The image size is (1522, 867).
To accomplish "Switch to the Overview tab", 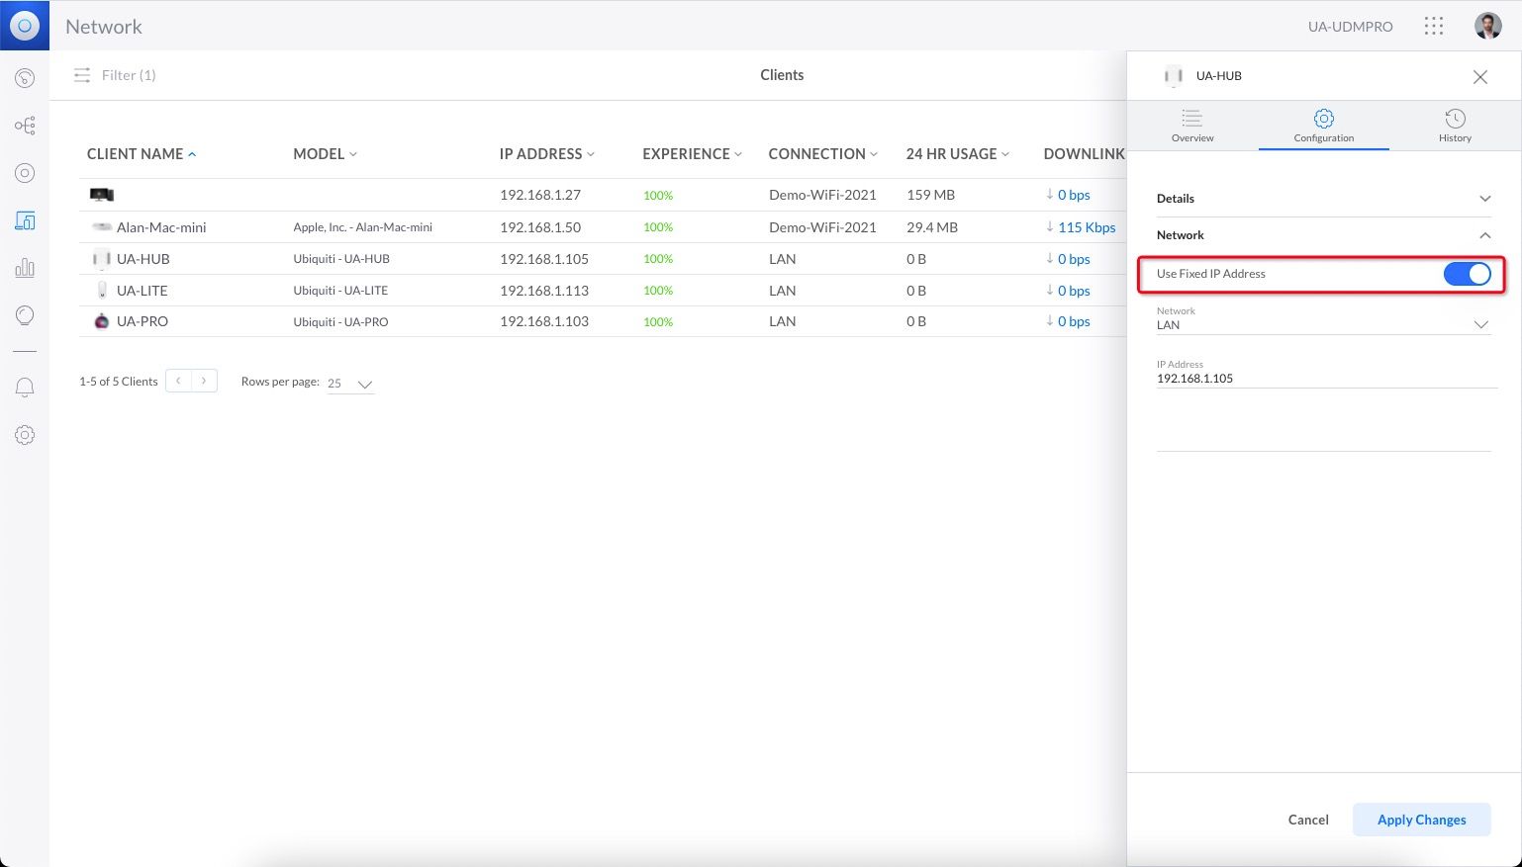I will 1191,126.
